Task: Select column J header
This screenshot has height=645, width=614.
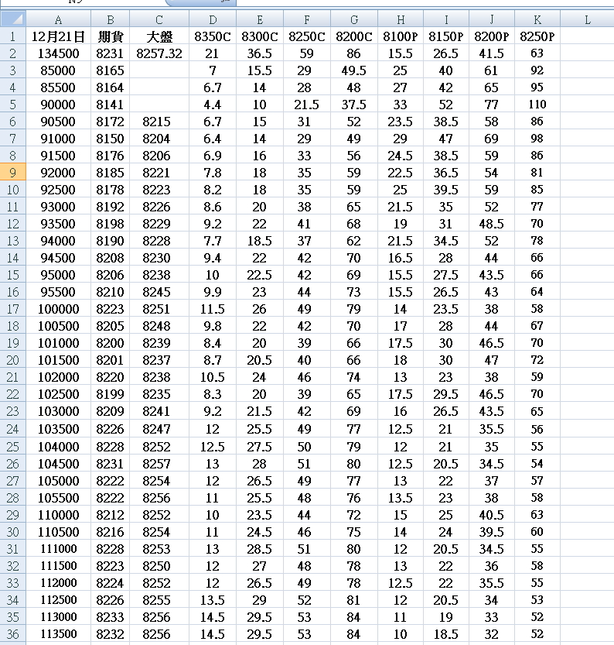Action: tap(492, 19)
